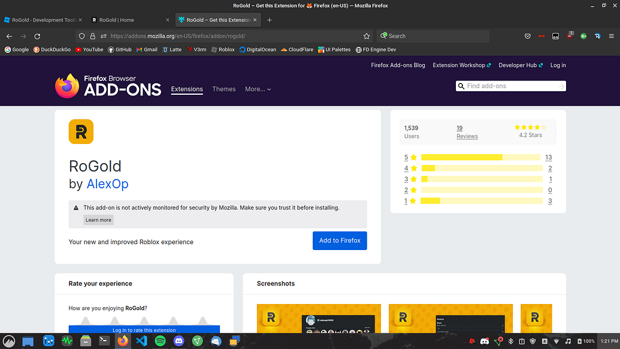Bookmark this page with the star icon
The width and height of the screenshot is (620, 349).
tap(366, 36)
